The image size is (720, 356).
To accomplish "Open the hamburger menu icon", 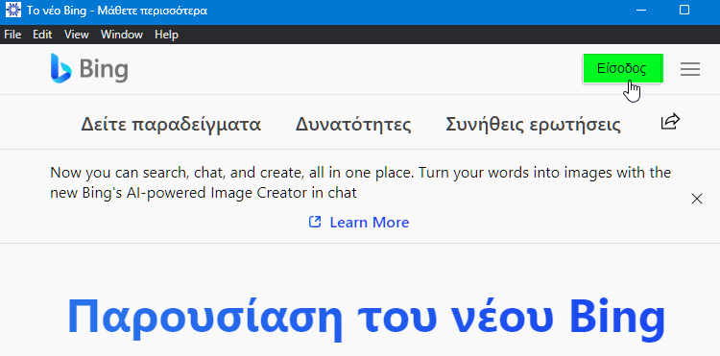I will pos(689,69).
